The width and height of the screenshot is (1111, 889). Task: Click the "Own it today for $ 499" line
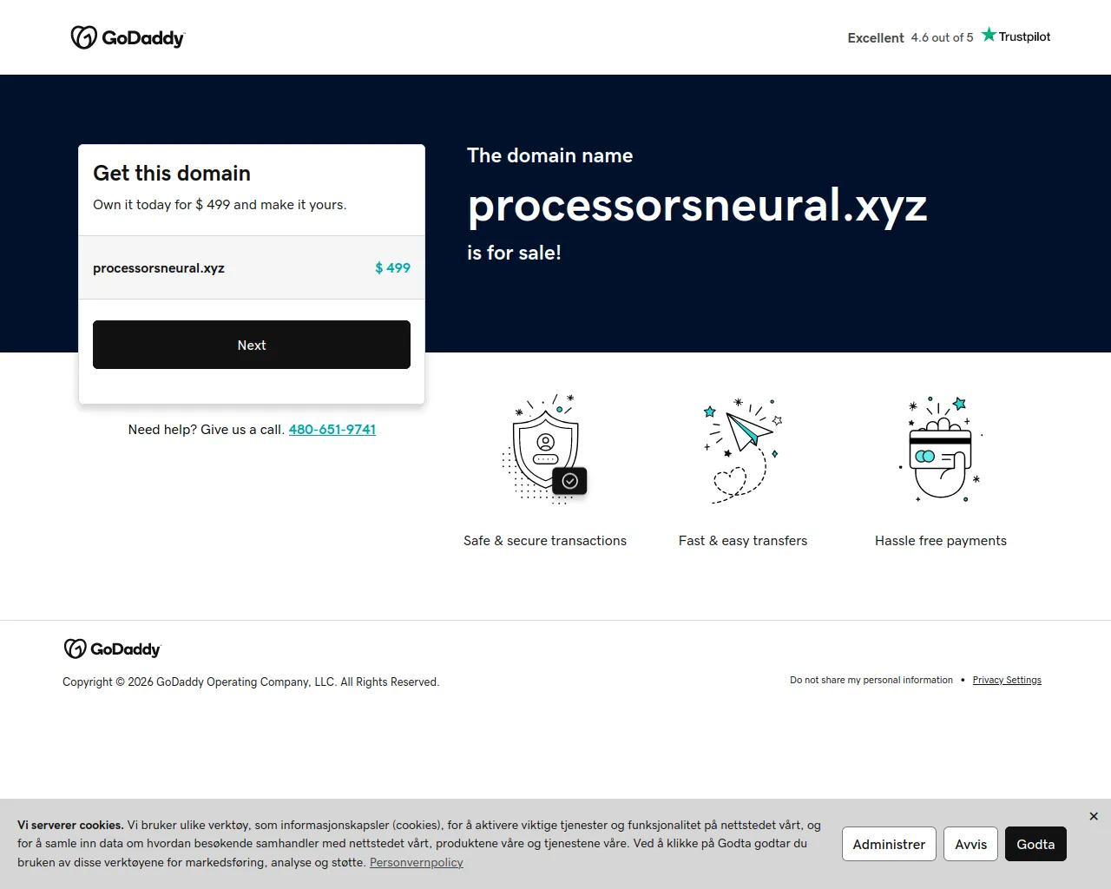[220, 205]
